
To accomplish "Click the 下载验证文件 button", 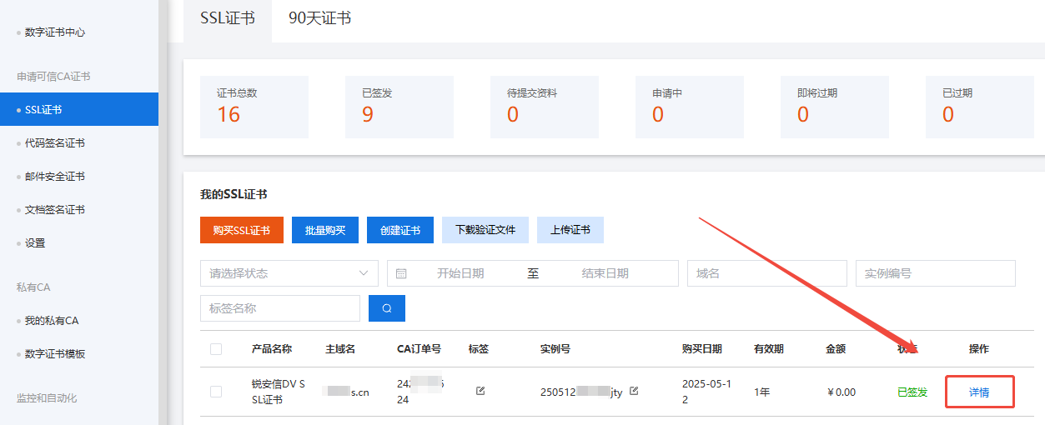I will pos(485,230).
